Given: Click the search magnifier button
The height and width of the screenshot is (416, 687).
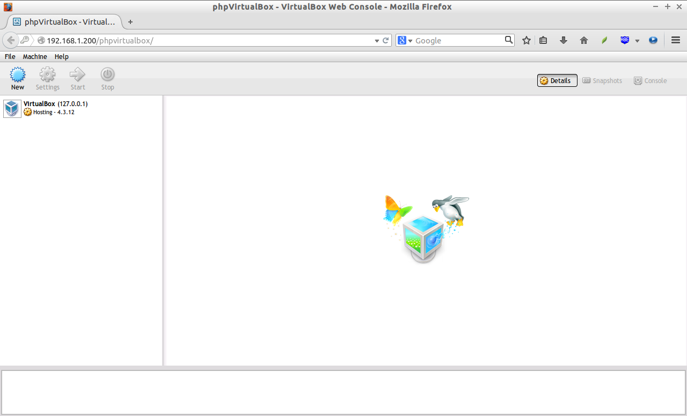Looking at the screenshot, I should tap(509, 40).
